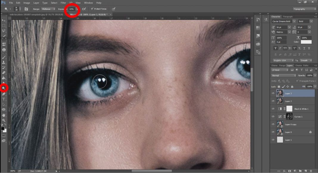The height and width of the screenshot is (173, 318).
Task: Select the Zoom tool
Action: tap(4, 120)
